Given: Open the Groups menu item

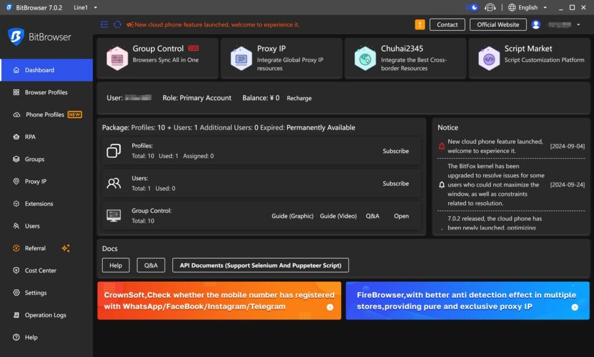Looking at the screenshot, I should [46, 159].
